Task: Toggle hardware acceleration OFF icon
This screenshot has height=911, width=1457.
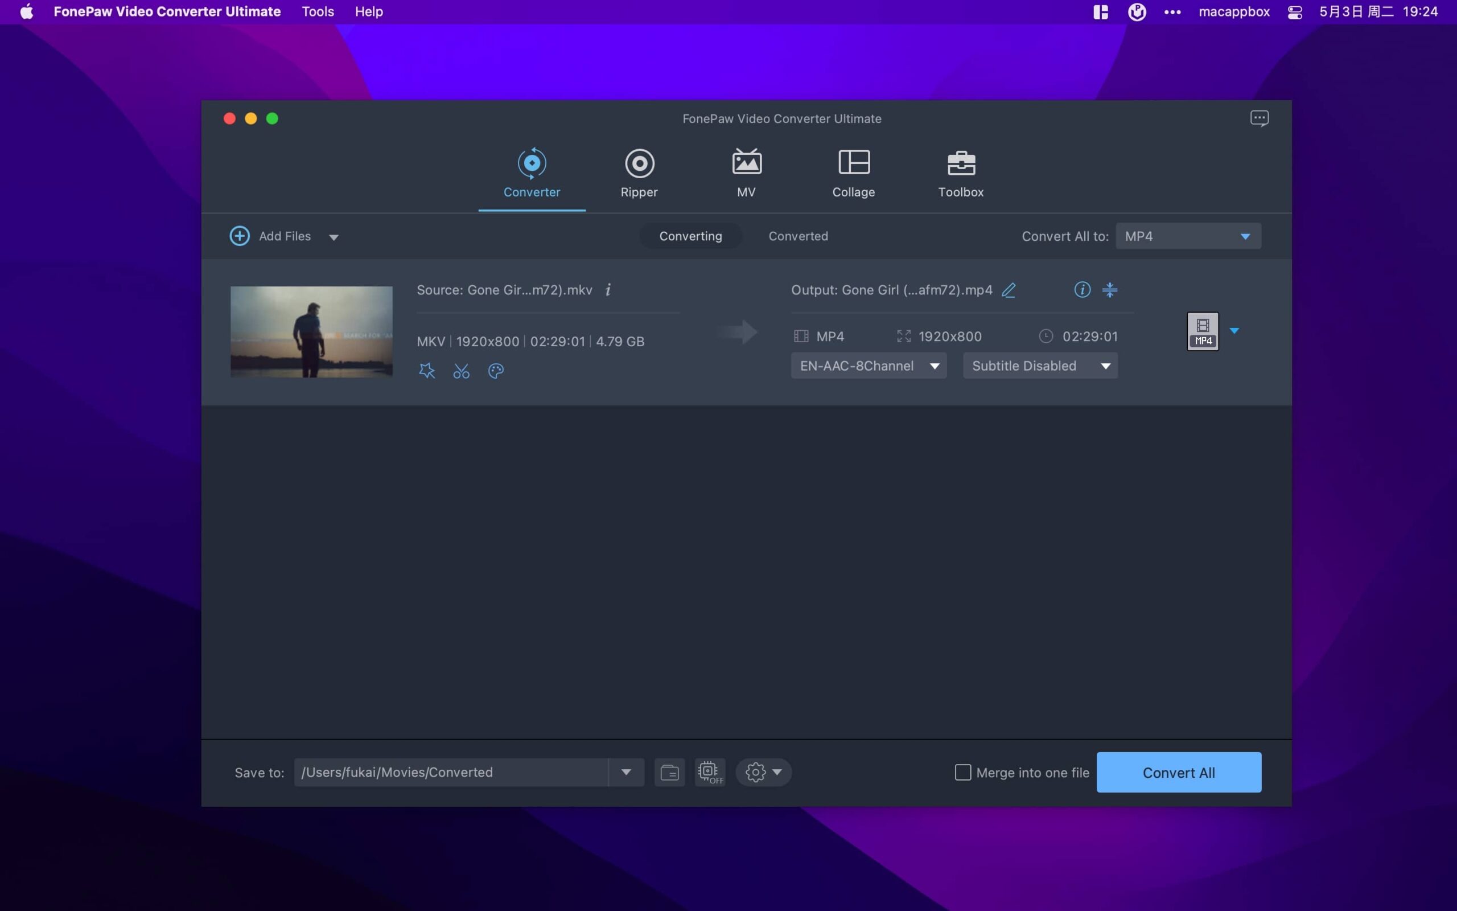Action: pyautogui.click(x=710, y=772)
